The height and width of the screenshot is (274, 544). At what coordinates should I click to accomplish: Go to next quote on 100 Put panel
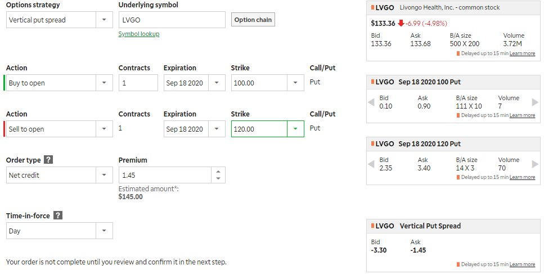click(535, 102)
